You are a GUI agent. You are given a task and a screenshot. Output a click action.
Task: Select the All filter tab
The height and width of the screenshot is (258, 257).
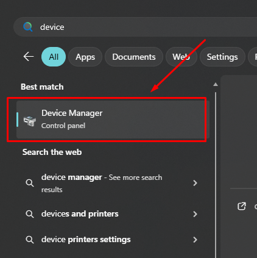[x=54, y=57]
